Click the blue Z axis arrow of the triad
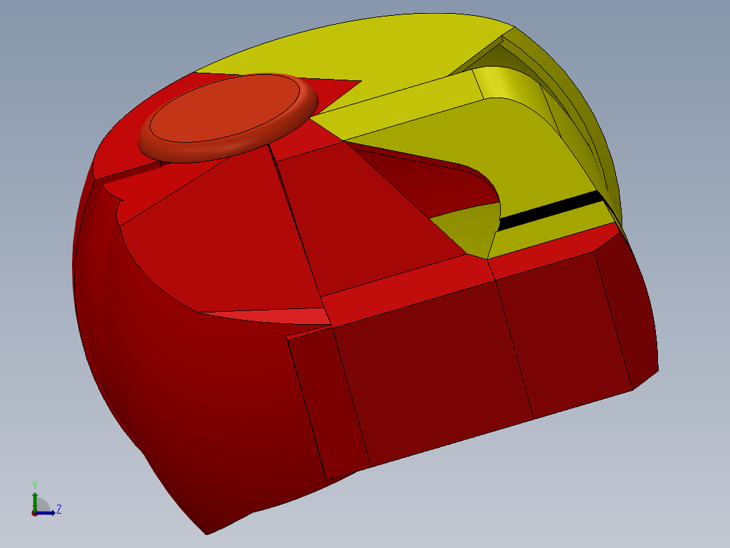The image size is (730, 548). point(45,513)
